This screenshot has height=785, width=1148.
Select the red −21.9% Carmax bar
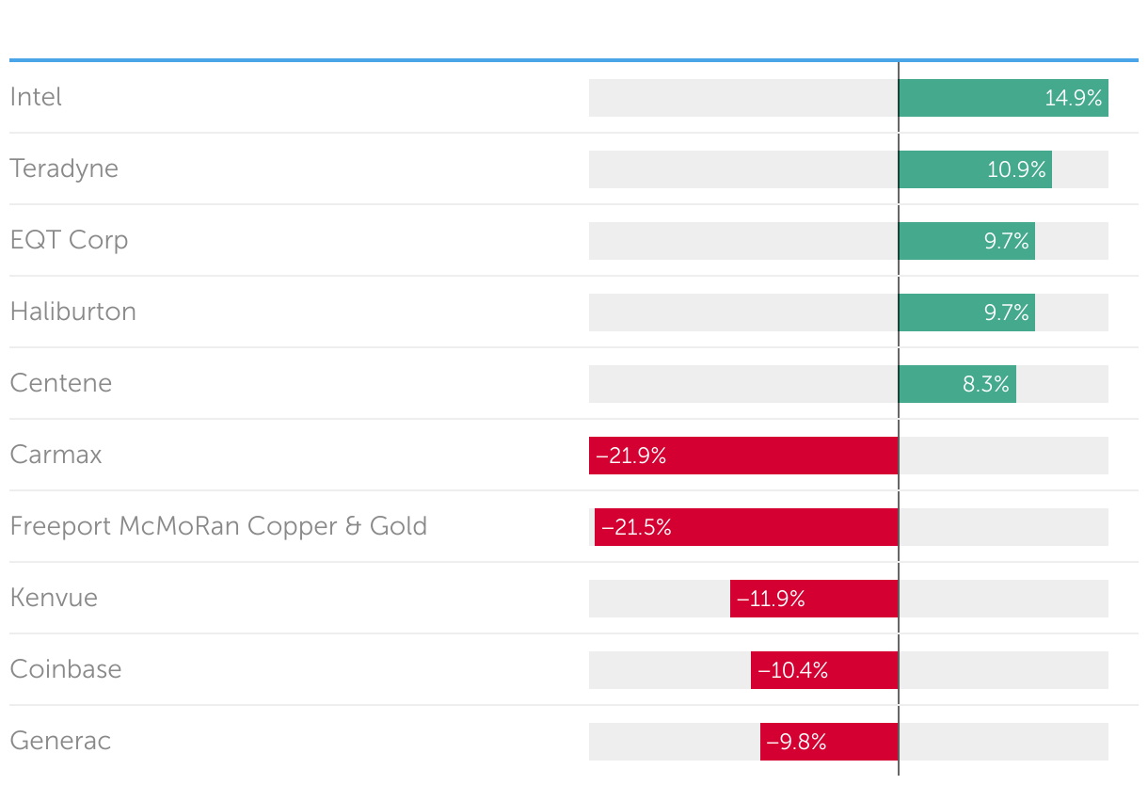(x=743, y=456)
